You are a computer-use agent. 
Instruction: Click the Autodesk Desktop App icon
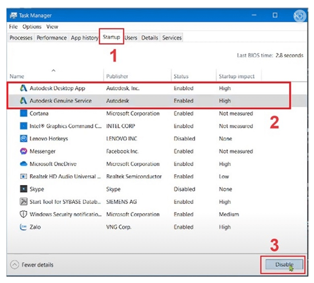pyautogui.click(x=23, y=88)
